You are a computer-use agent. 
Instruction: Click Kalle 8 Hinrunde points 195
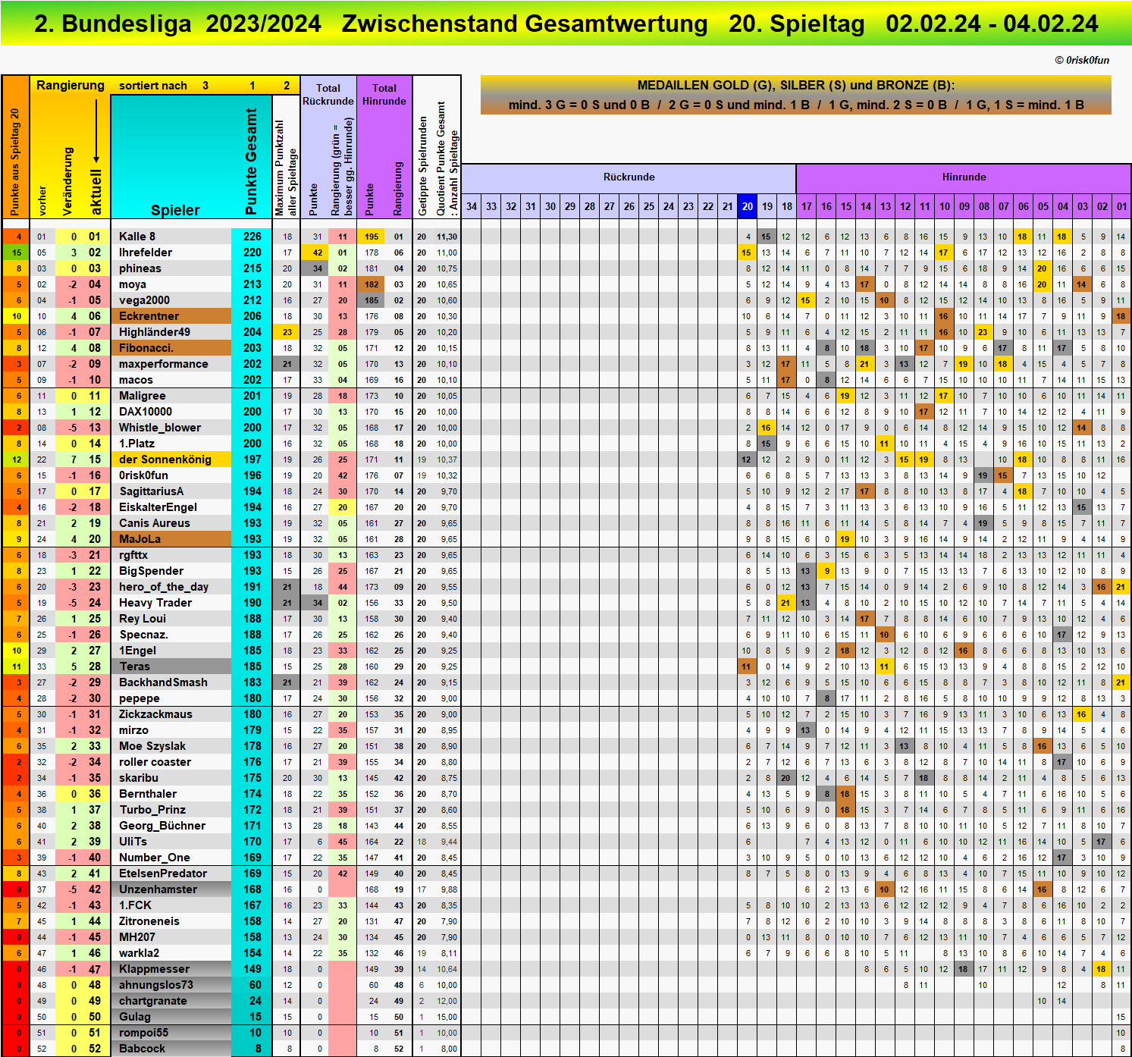click(372, 237)
